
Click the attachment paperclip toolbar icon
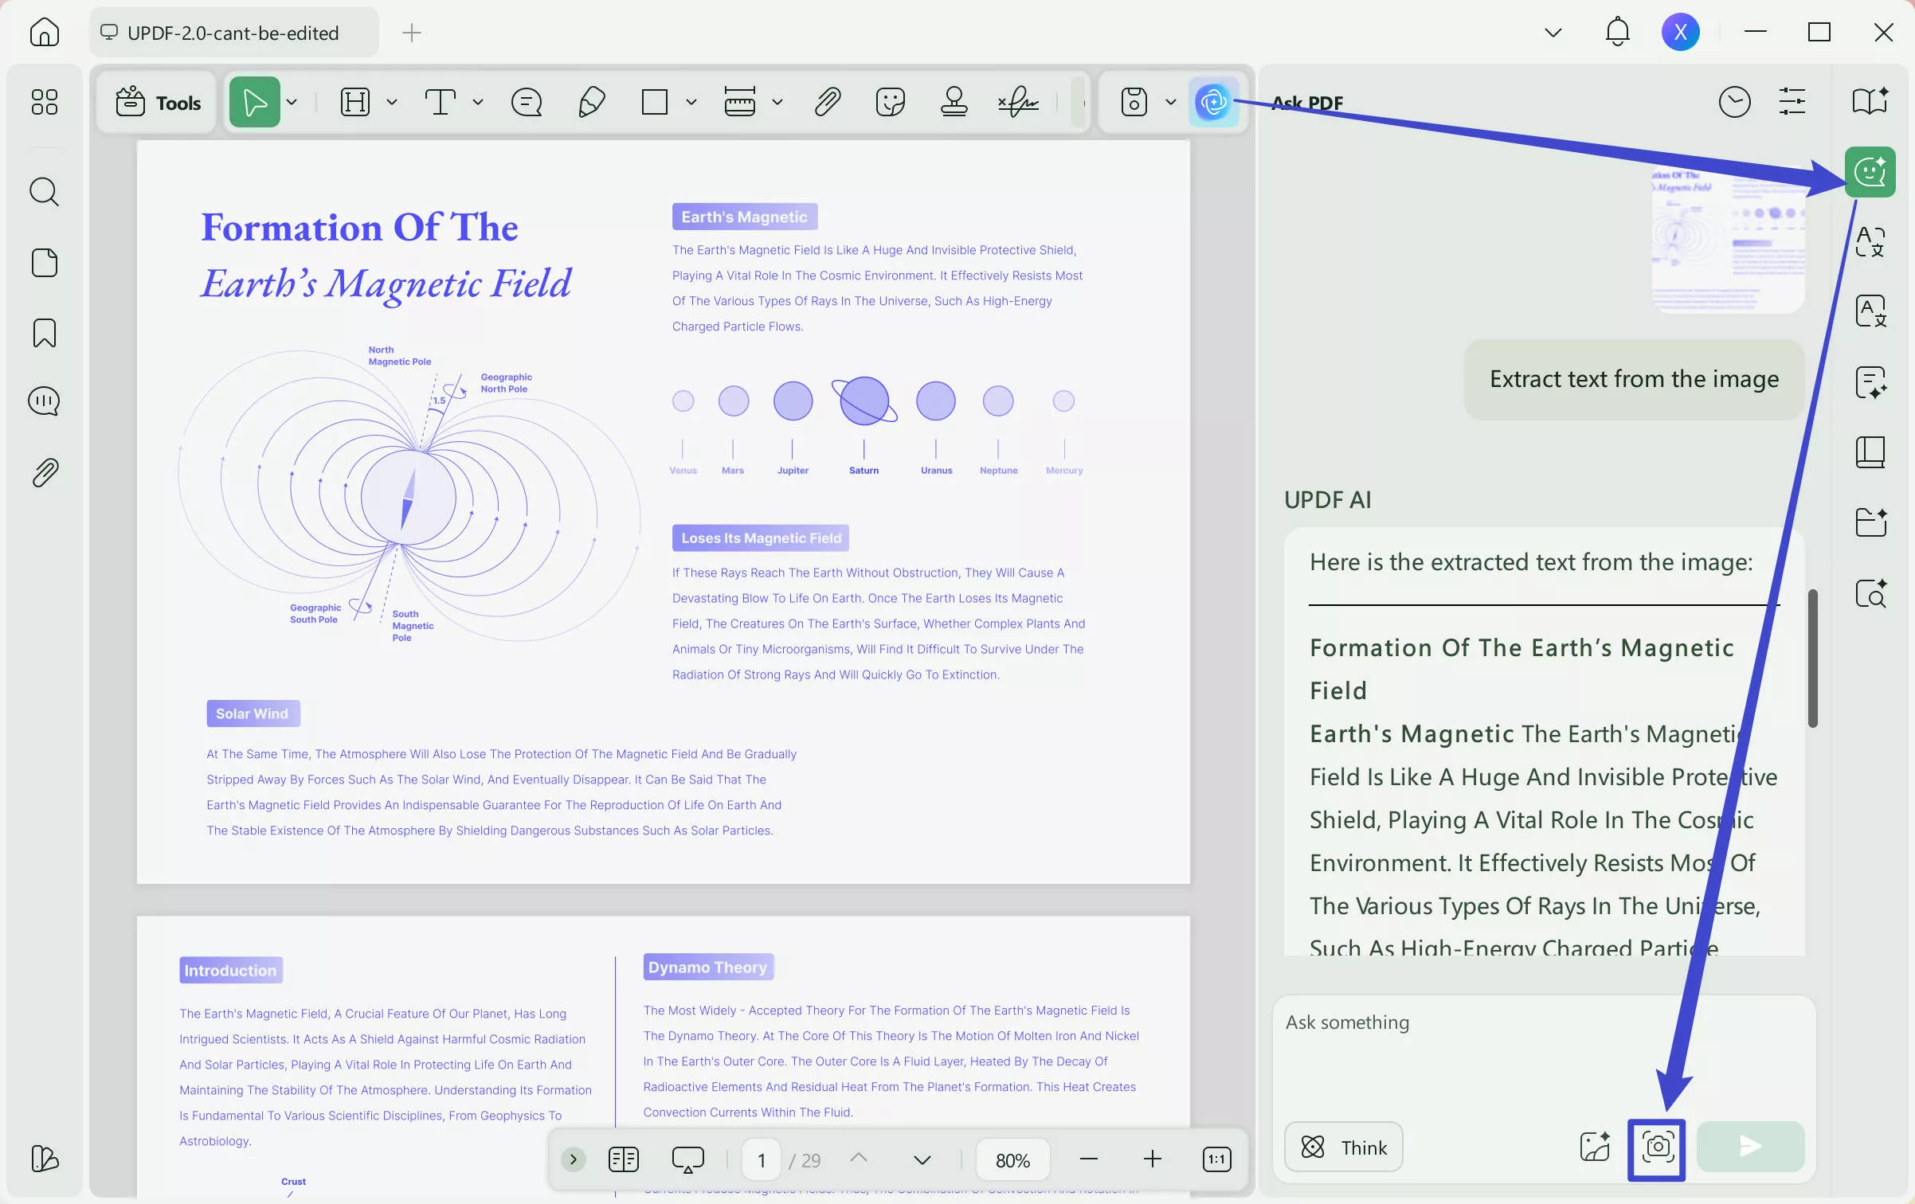click(x=828, y=102)
